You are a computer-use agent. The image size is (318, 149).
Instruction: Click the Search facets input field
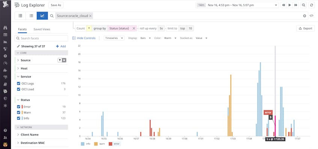point(41,38)
